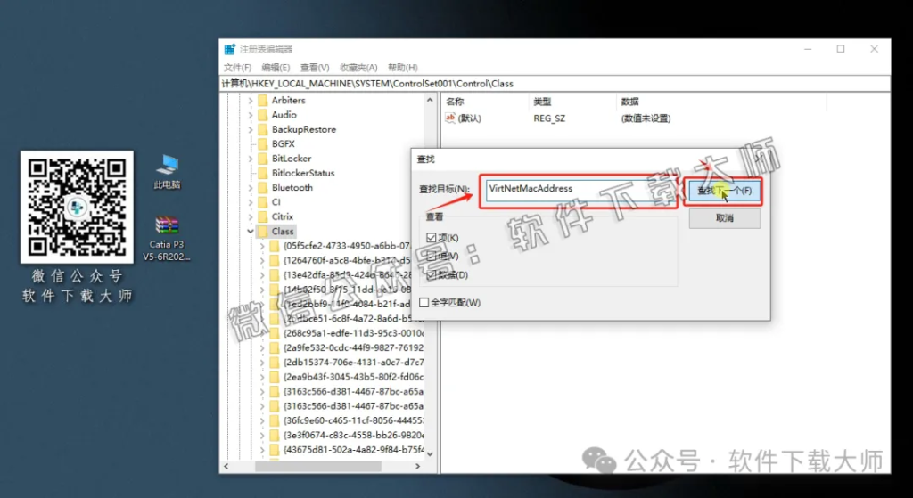Screen dimensions: 913x498
Task: Expand the BackupRestore key
Action: point(251,129)
